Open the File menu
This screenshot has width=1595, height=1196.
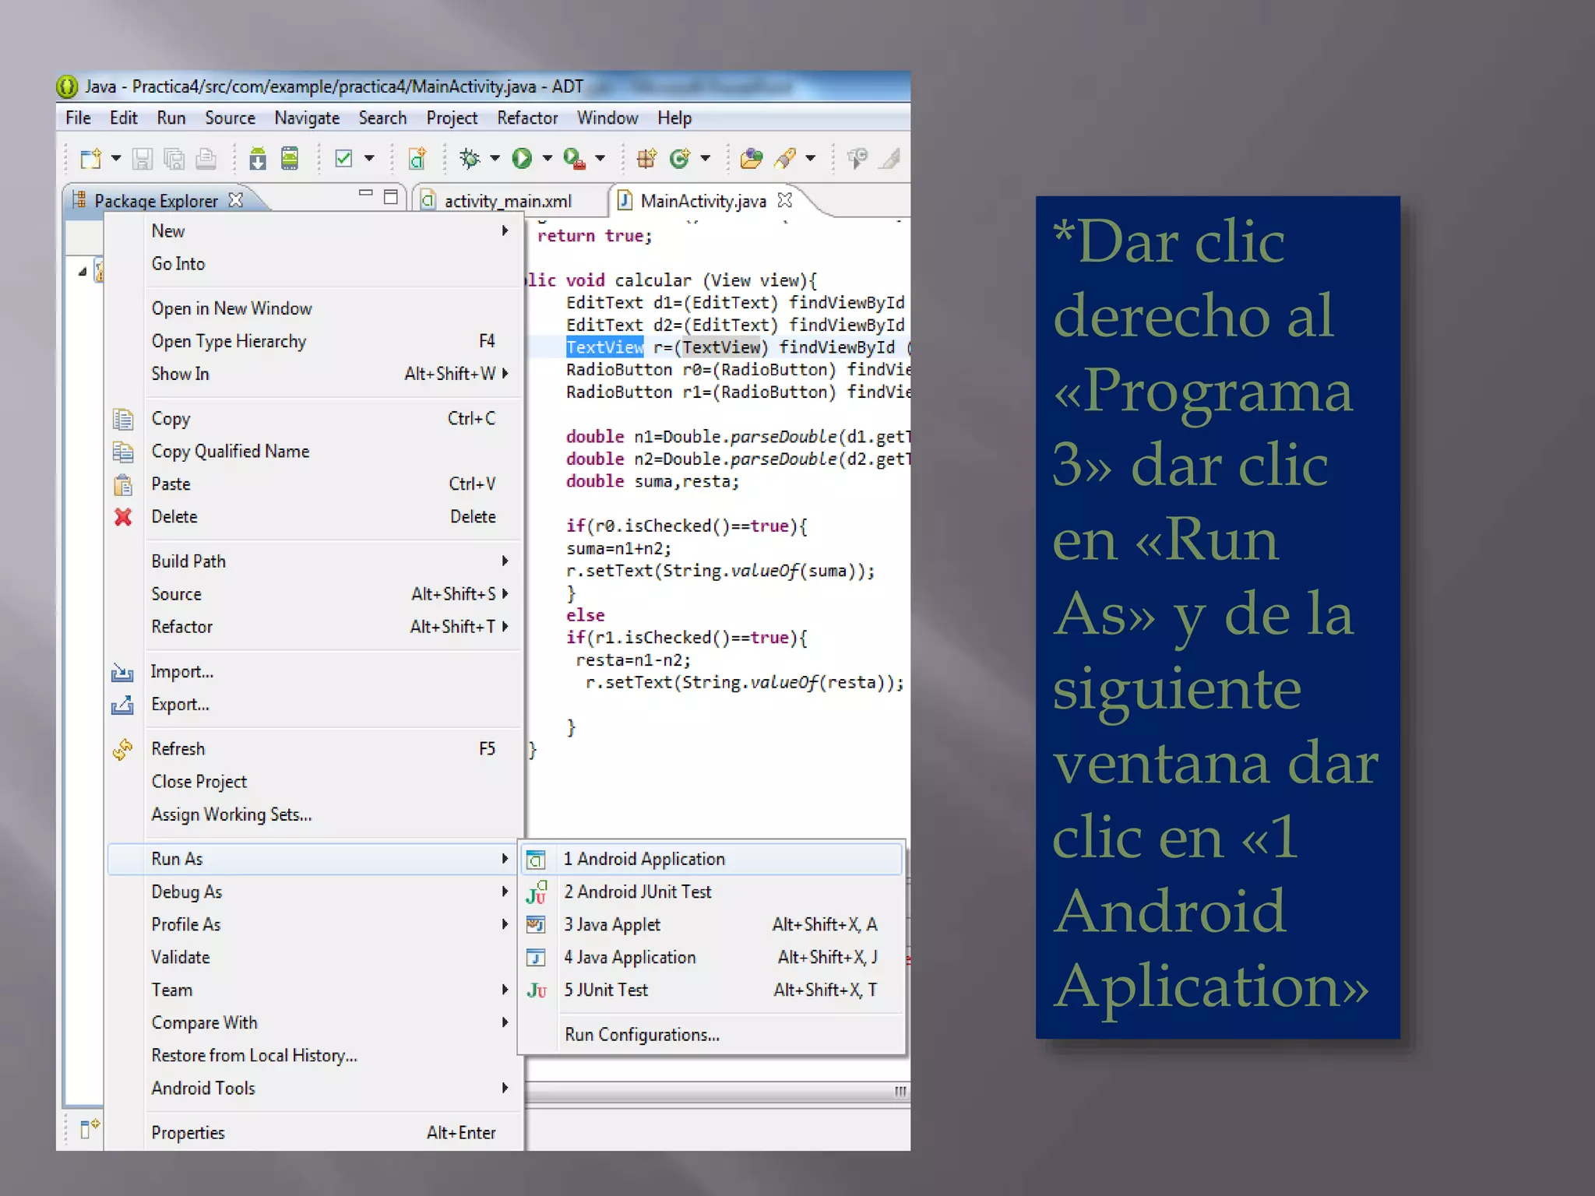click(x=78, y=118)
